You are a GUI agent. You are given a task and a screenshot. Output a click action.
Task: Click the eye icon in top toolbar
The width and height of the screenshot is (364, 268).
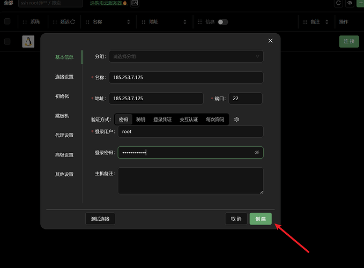(350, 3)
